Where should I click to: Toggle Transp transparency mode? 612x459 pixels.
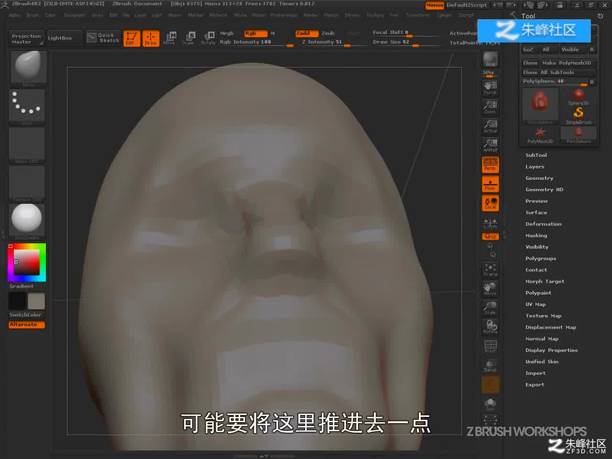pos(490,365)
